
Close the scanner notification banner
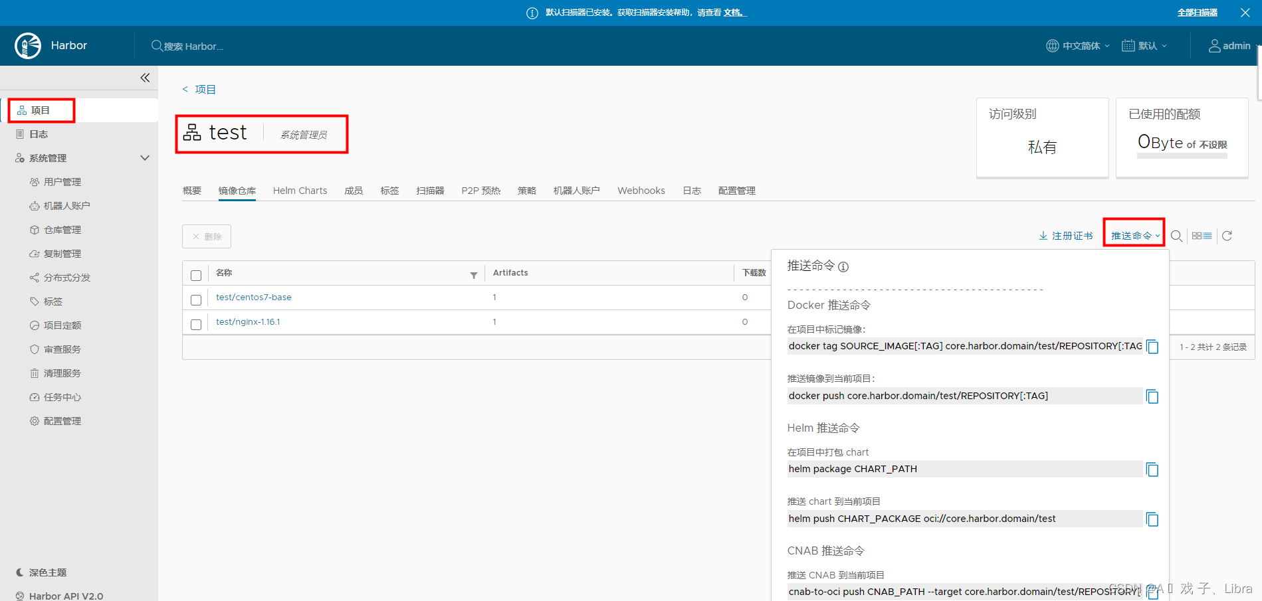pos(1245,13)
